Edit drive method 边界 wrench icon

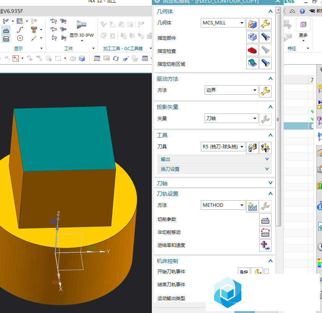coord(265,91)
